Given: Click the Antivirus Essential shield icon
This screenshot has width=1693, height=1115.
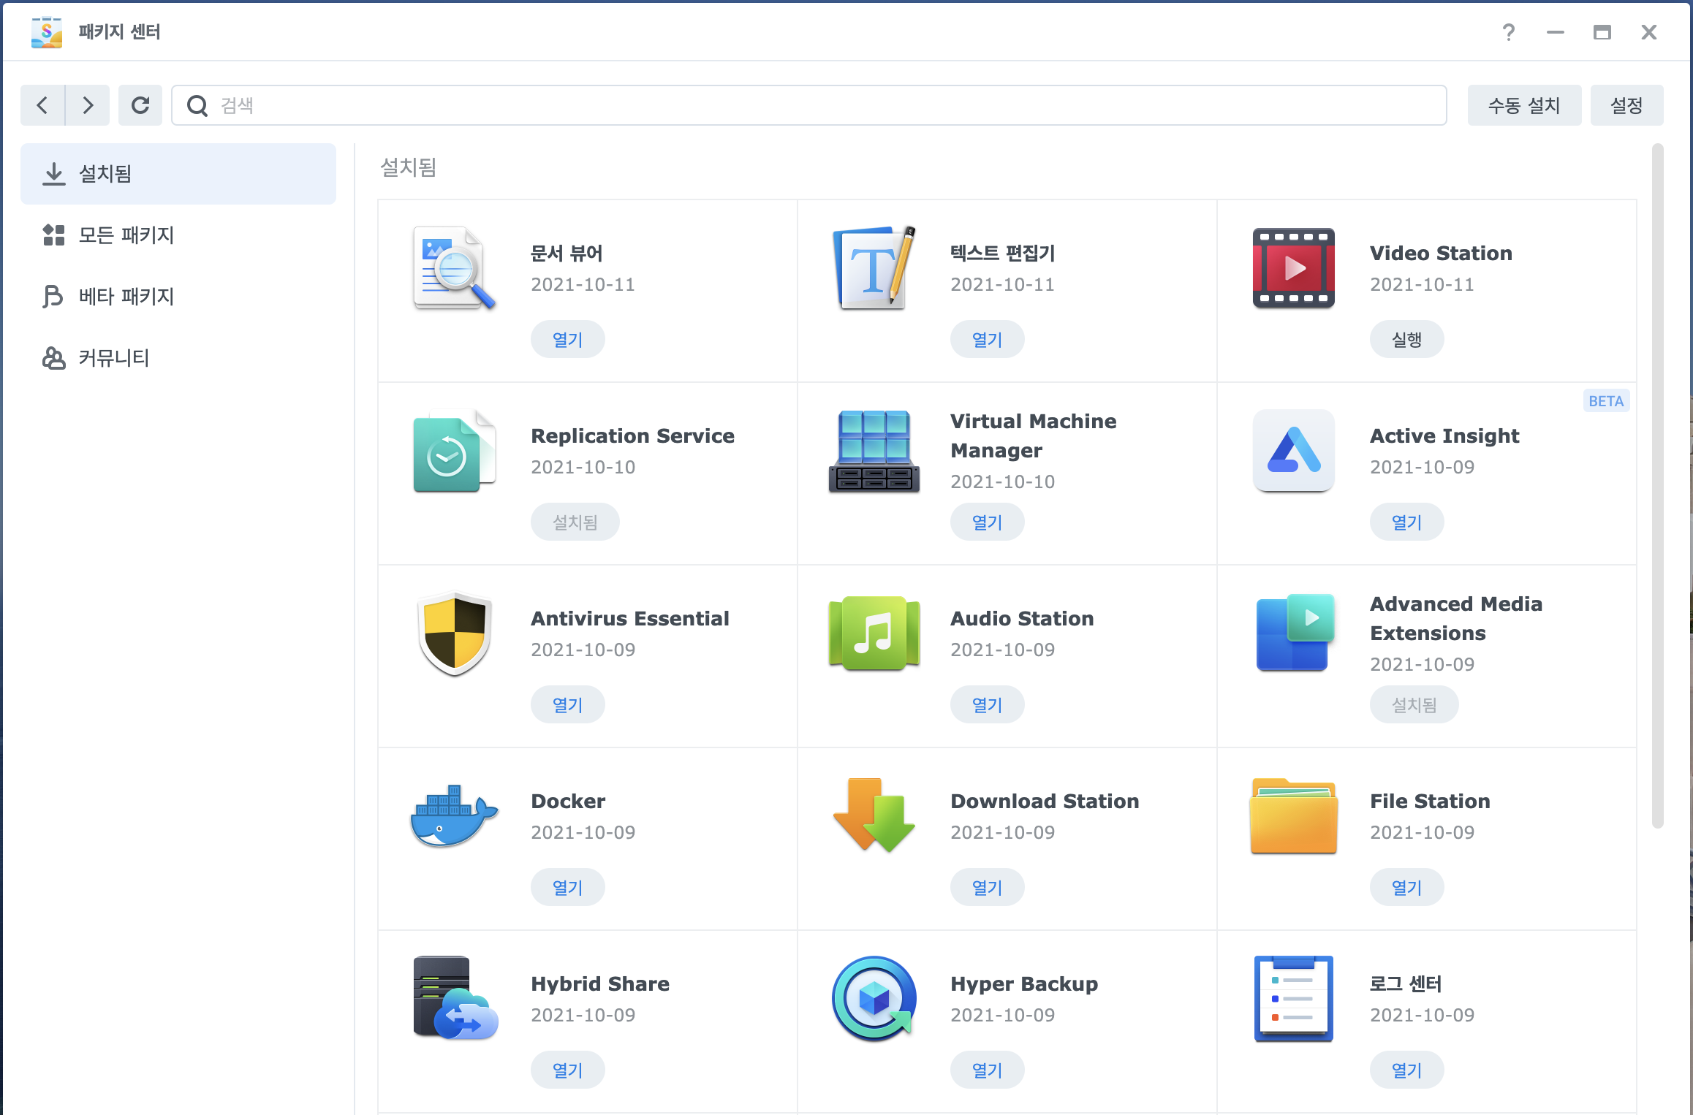Looking at the screenshot, I should pyautogui.click(x=454, y=633).
